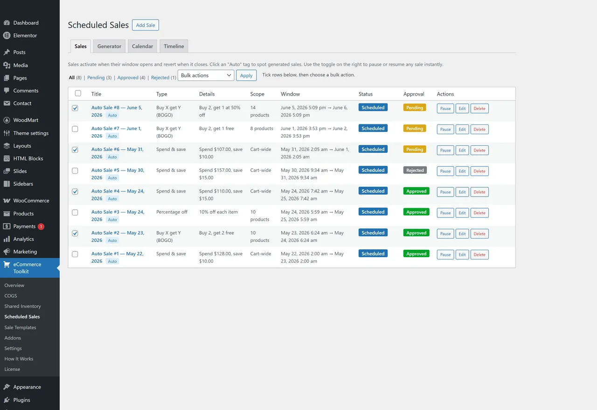Filter by Approved (4) link
The height and width of the screenshot is (410, 597).
click(x=132, y=78)
